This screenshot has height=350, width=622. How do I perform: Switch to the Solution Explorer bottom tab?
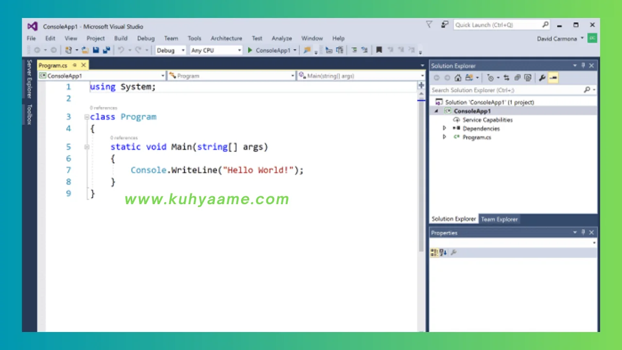pos(454,219)
